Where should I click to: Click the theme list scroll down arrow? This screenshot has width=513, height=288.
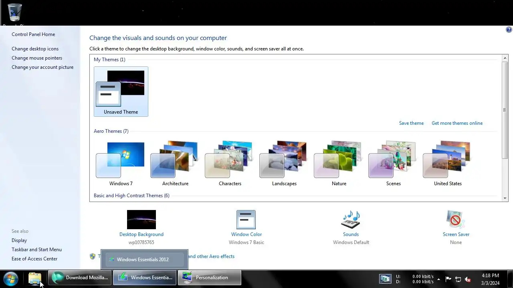coord(505,198)
